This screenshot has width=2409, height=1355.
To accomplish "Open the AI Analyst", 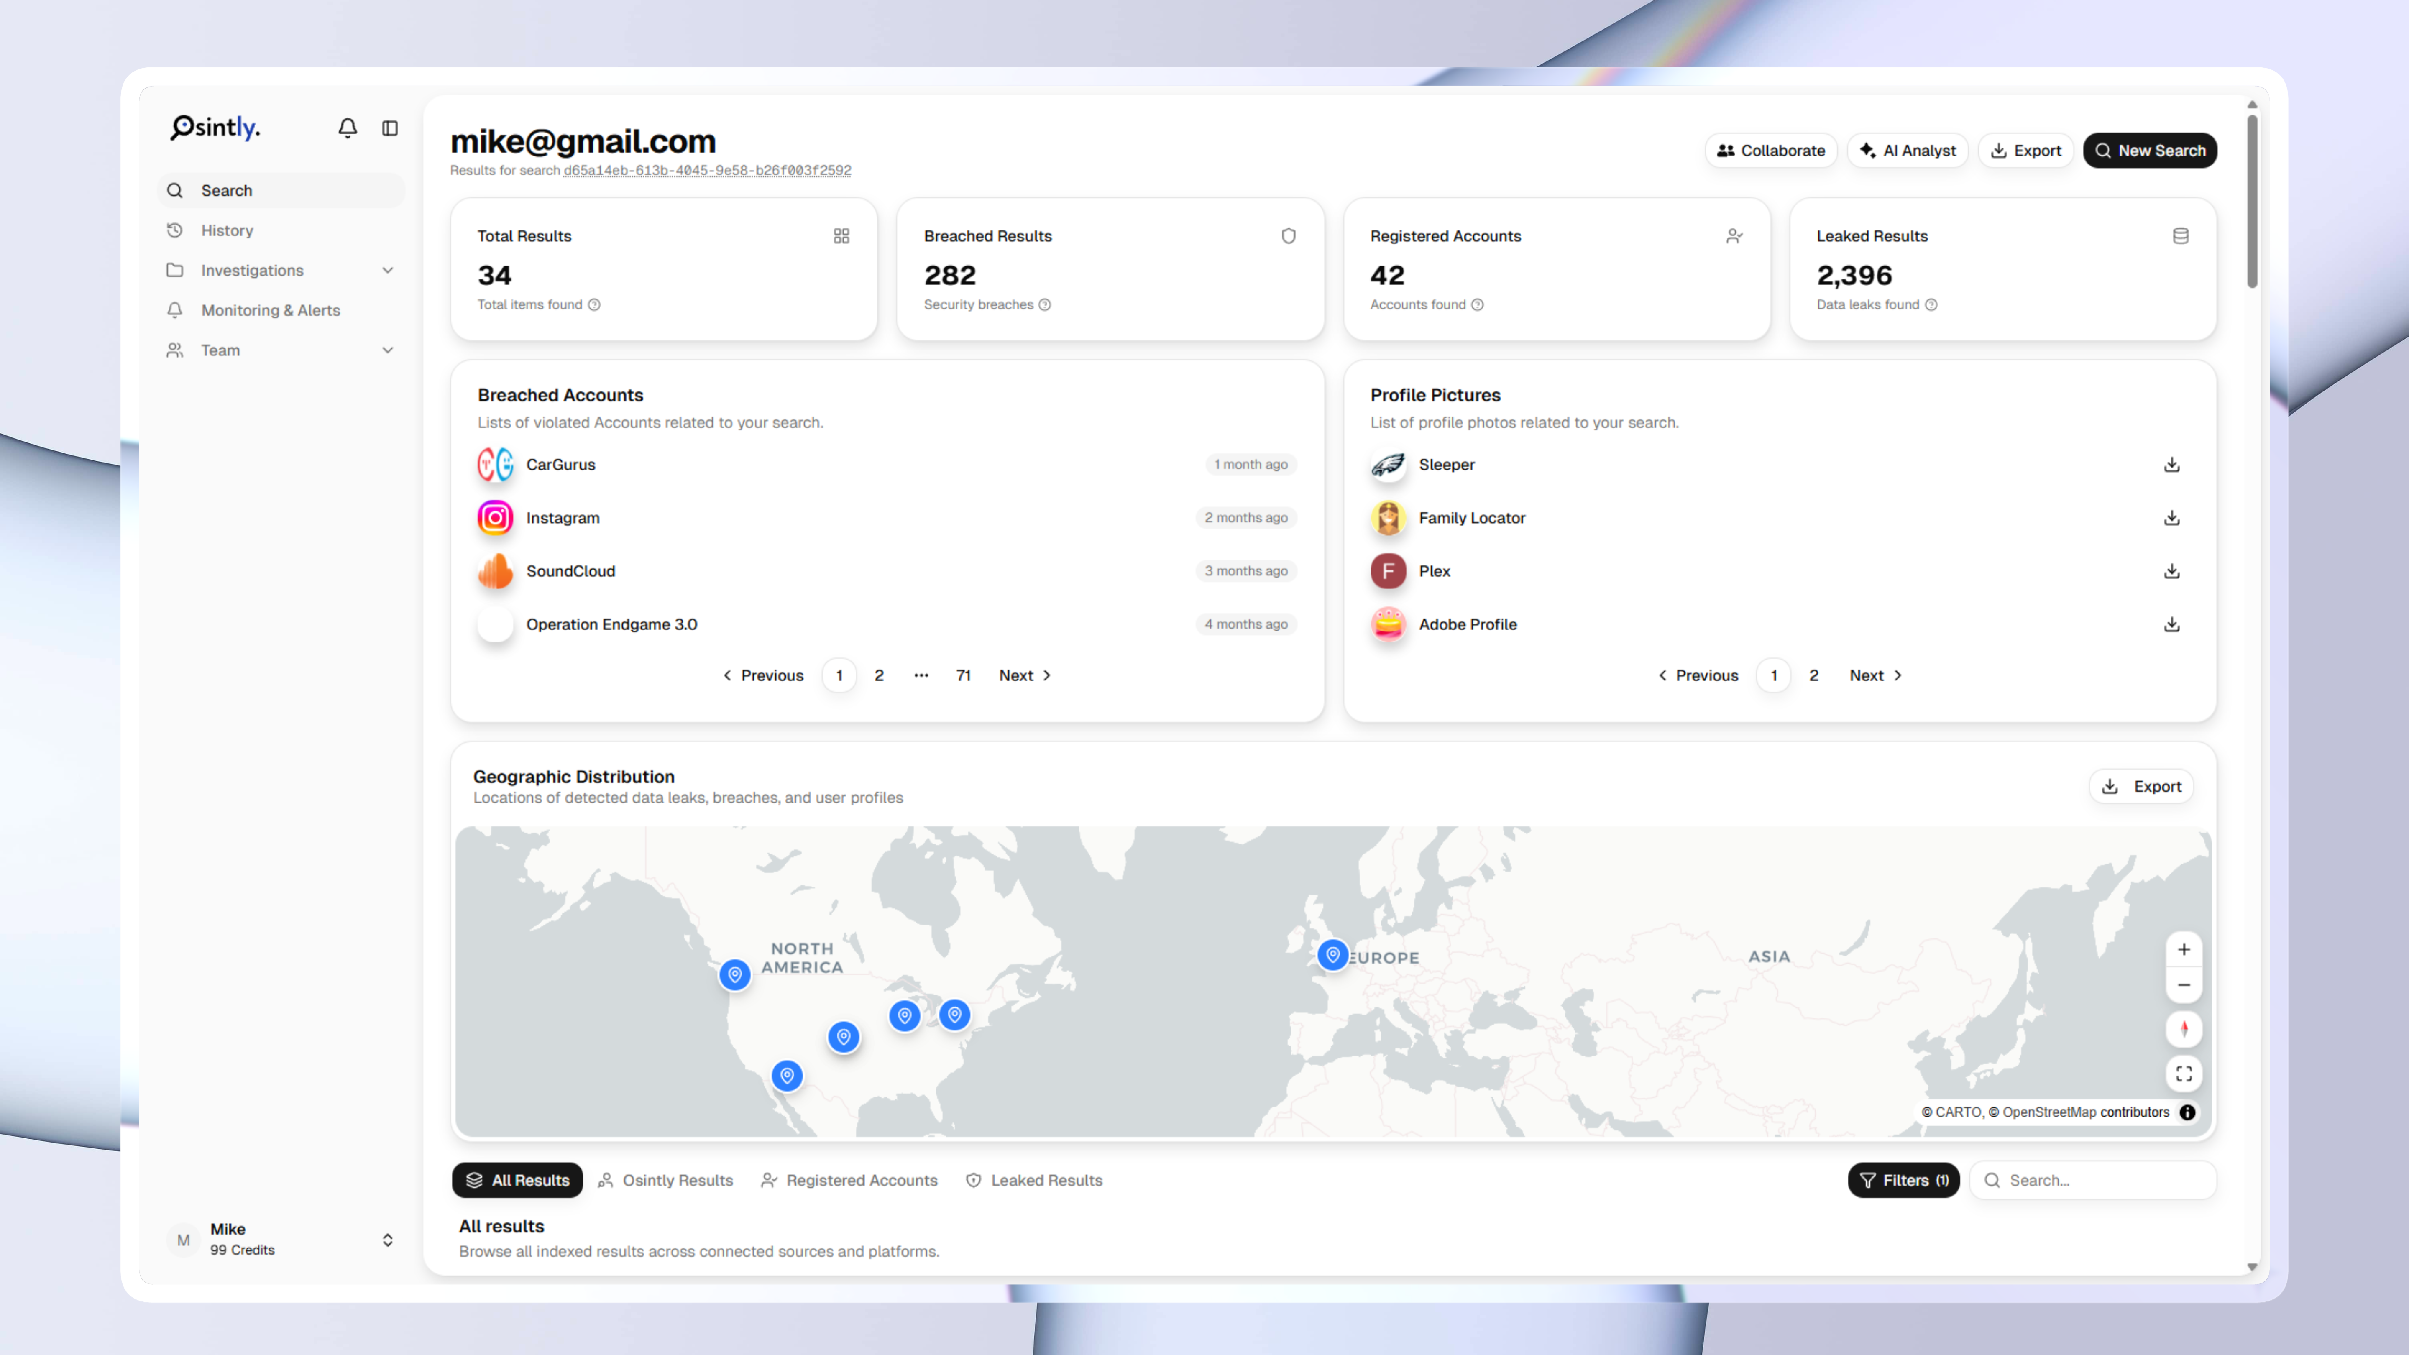I will 1908,151.
